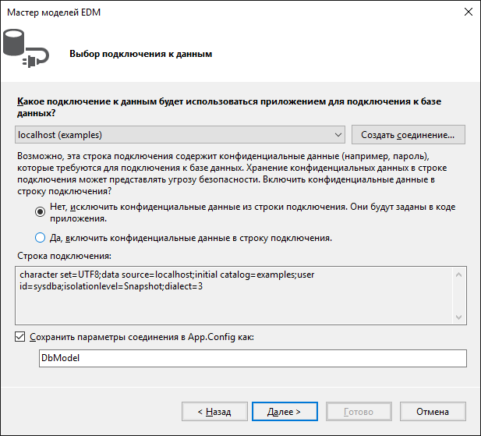Cancel the wizard with Отмена
481x436 pixels.
[432, 411]
